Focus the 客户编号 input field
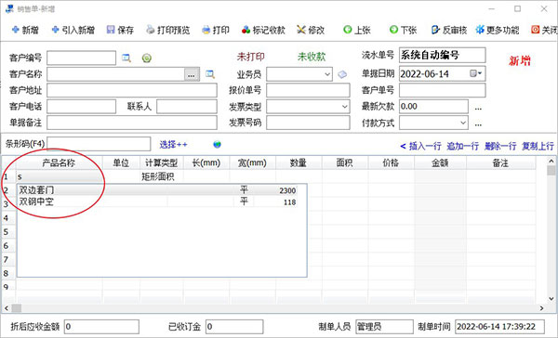This screenshot has height=338, width=558. click(x=81, y=58)
